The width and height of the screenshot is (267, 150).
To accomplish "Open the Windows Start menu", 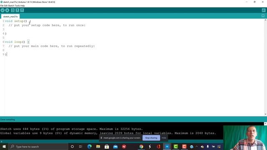I will tap(4, 147).
